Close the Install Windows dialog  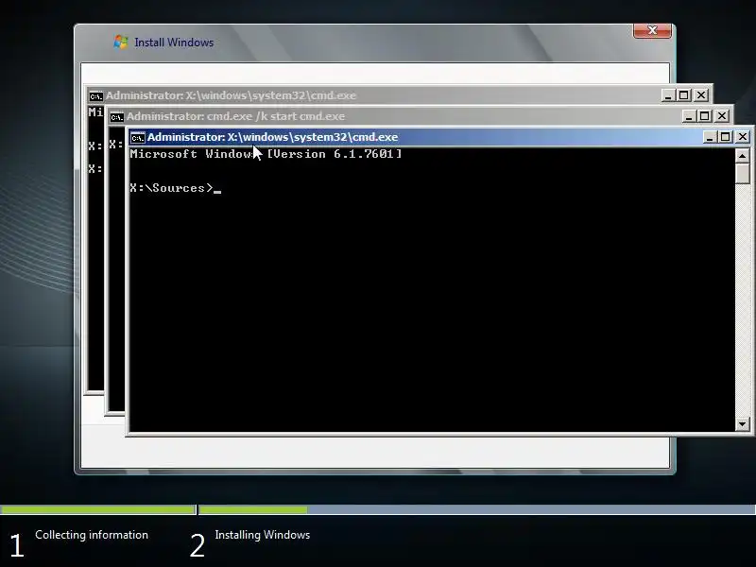click(x=652, y=30)
